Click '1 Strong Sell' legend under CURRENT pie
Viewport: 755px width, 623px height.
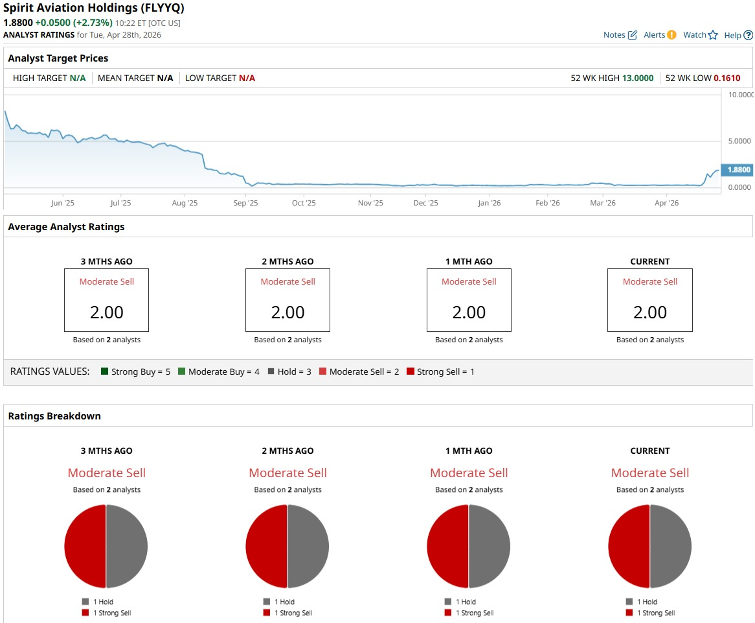point(651,613)
